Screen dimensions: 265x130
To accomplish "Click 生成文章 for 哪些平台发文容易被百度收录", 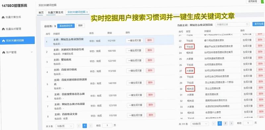I will click(247, 46).
